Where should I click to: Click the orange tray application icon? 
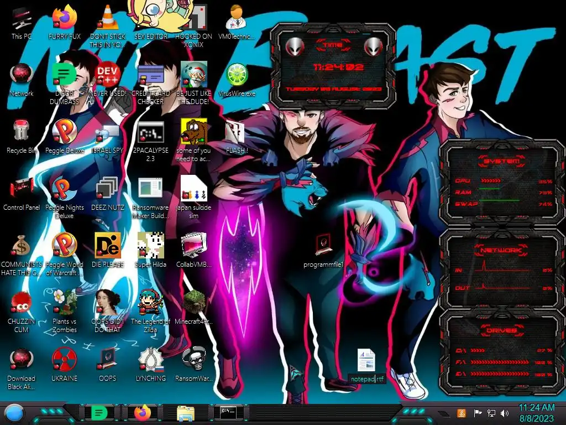coord(462,413)
